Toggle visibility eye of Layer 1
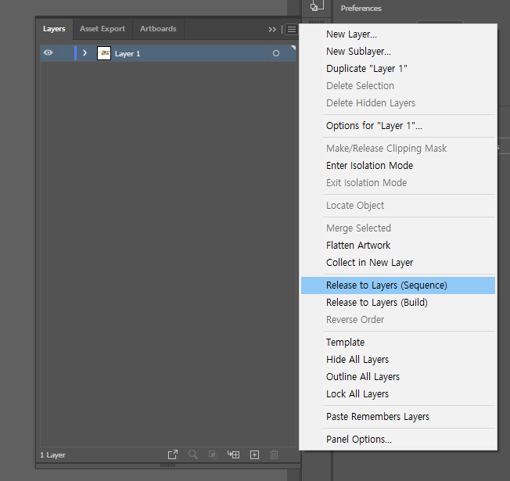 [x=48, y=52]
